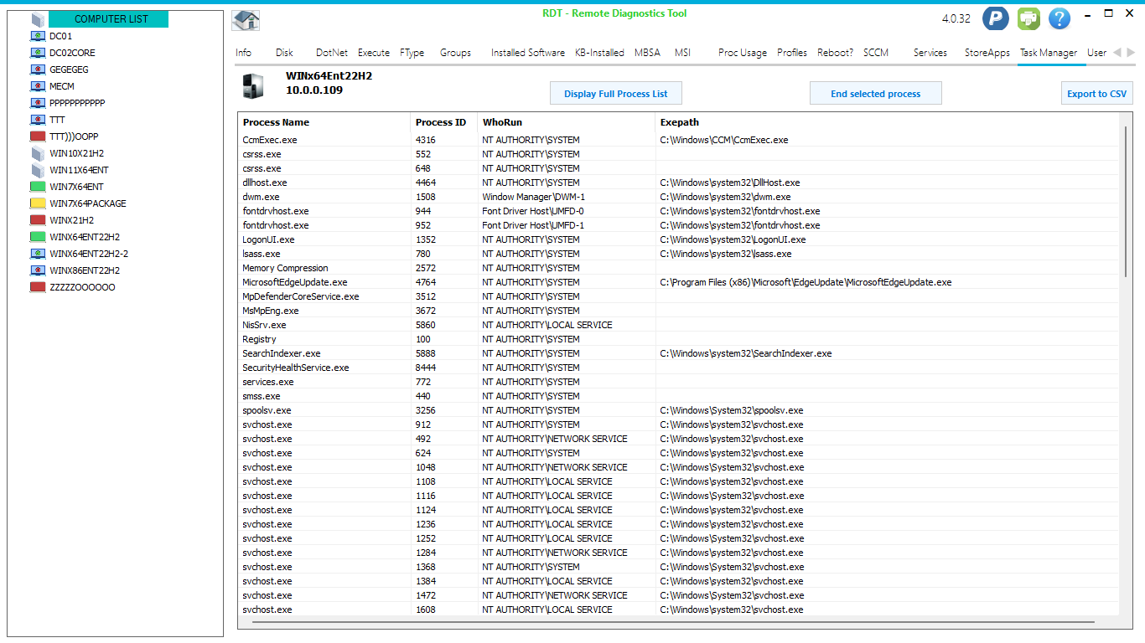This screenshot has height=643, width=1145.
Task: Click the PC tower image beside WINx64Ent22H2
Action: 252,86
